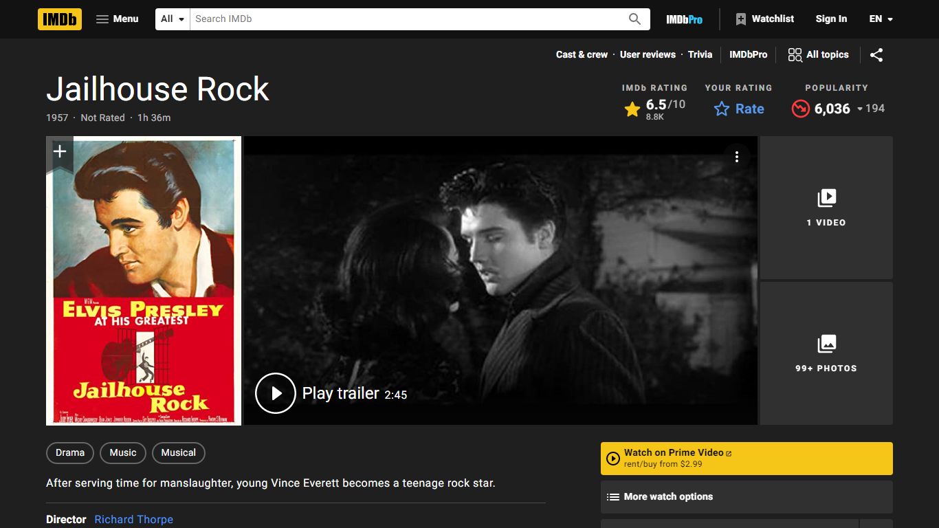Open the 1 VIDEO tile
The image size is (939, 528).
pos(826,208)
